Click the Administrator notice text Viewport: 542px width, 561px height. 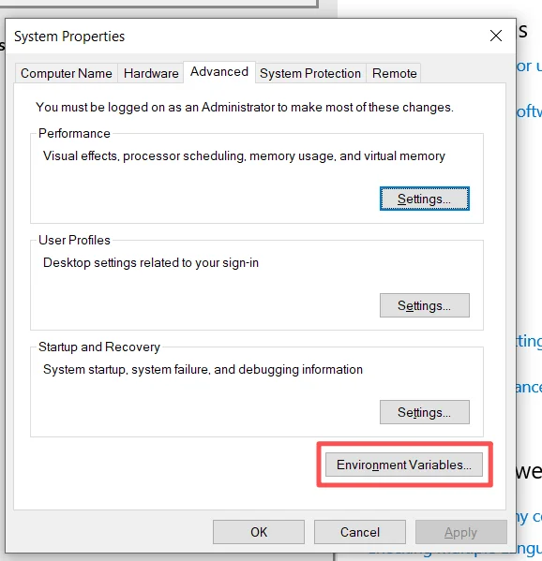[245, 108]
